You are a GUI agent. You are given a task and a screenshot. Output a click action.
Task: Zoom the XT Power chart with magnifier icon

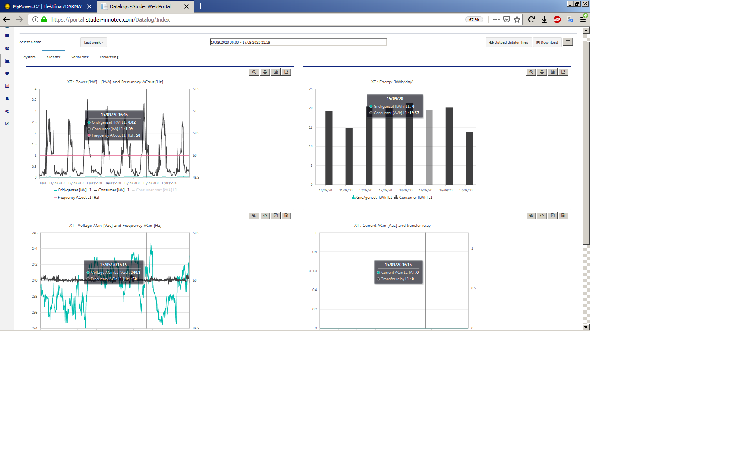click(254, 72)
